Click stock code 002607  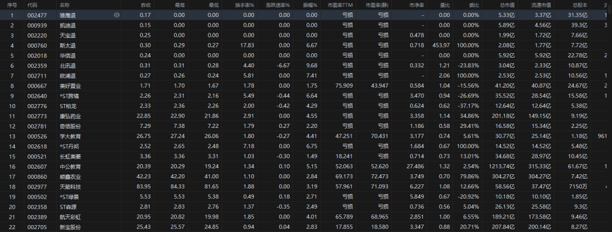37,166
